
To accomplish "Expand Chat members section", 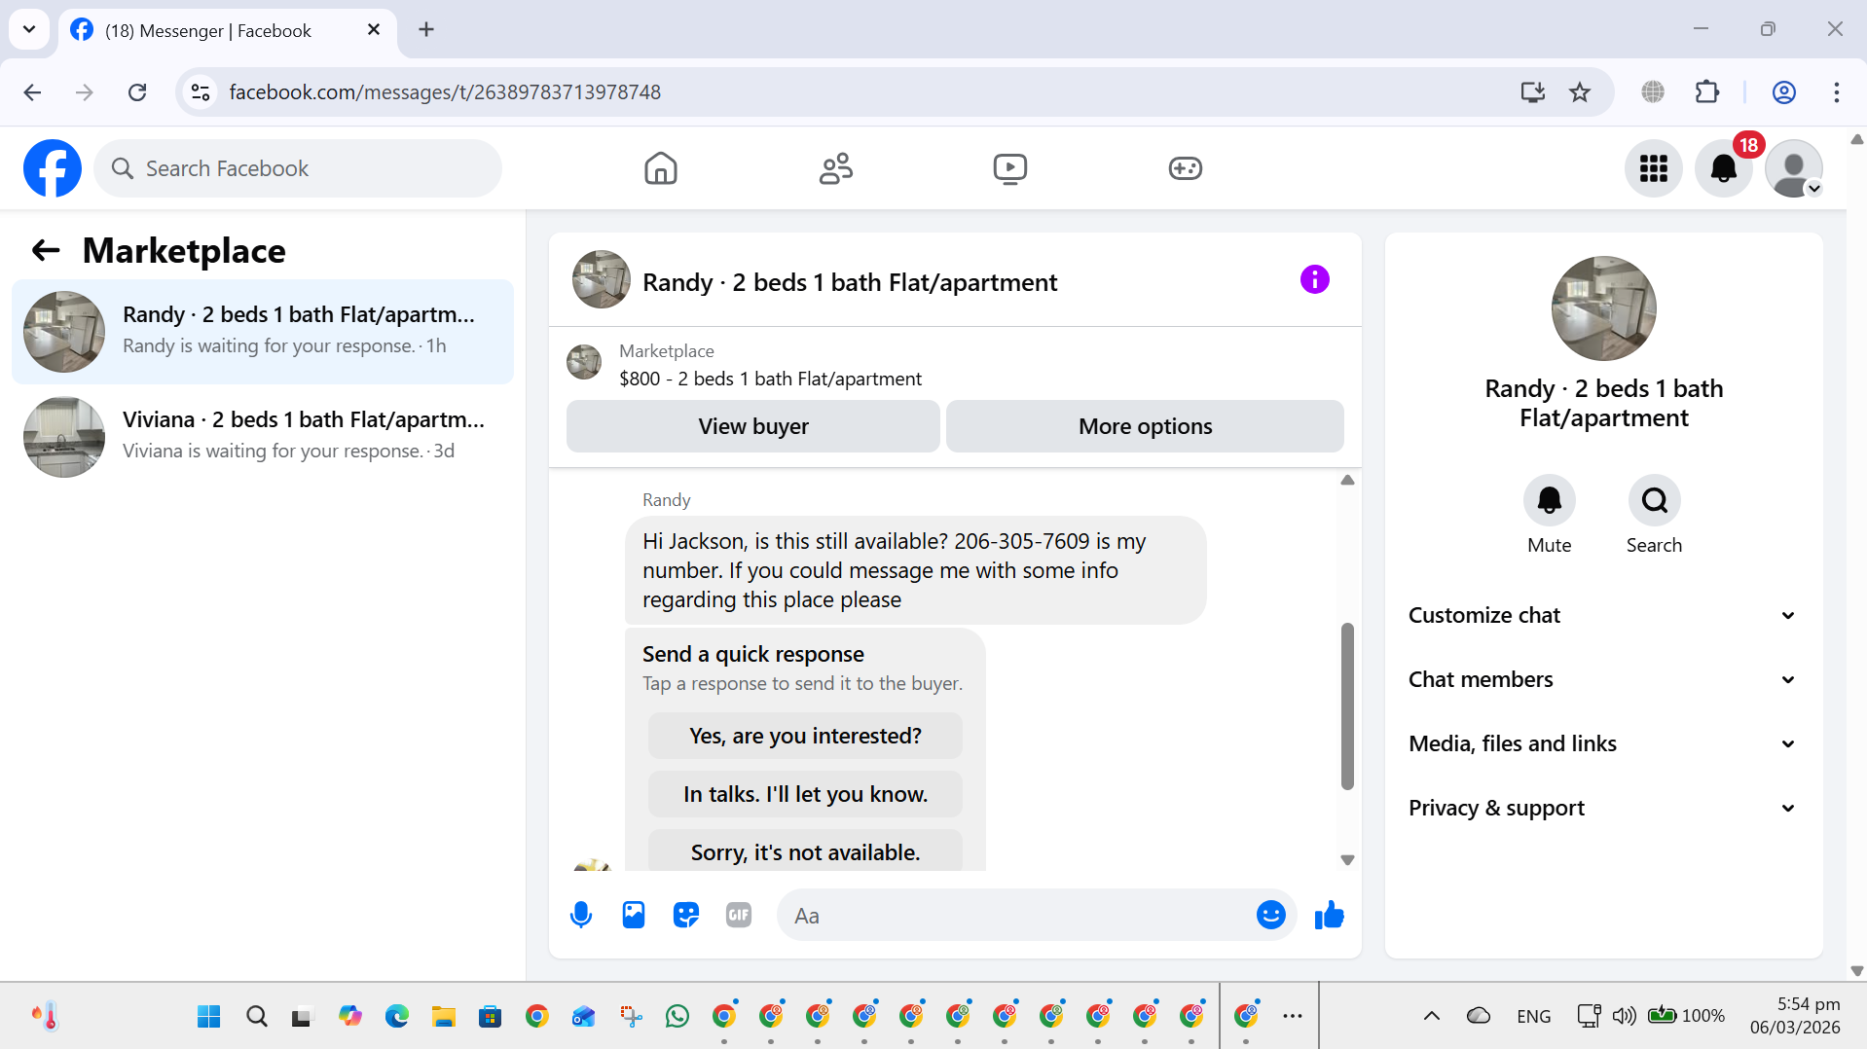I will coord(1602,680).
